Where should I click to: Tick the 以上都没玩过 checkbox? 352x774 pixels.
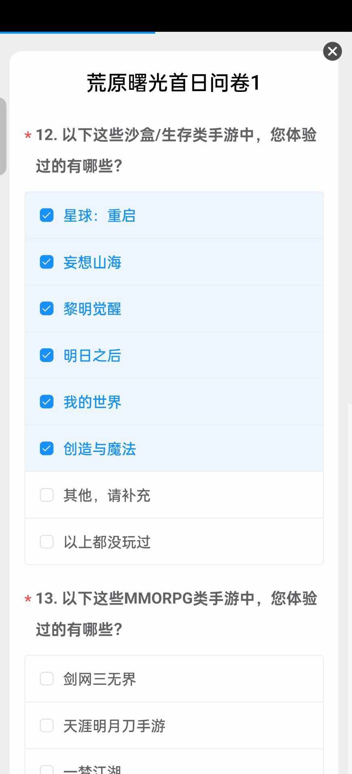click(47, 542)
